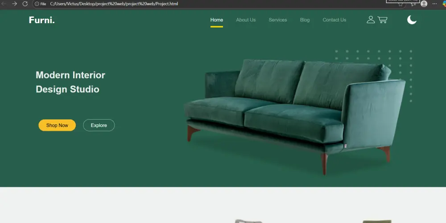Click the browser refresh icon

25,4
